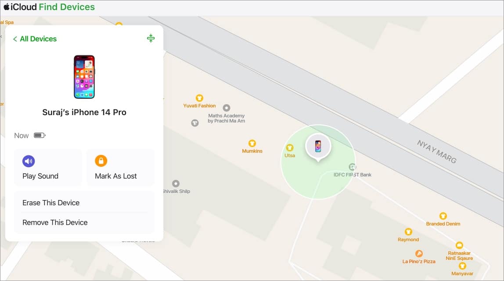
Task: Click the Now status text
Action: (x=21, y=136)
